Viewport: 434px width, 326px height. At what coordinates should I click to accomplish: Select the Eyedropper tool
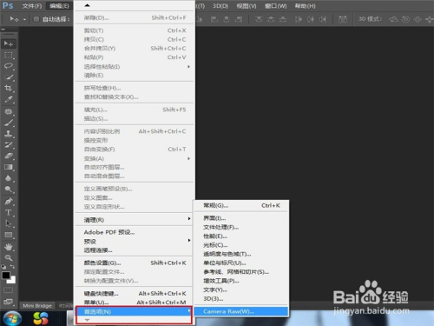click(9, 99)
